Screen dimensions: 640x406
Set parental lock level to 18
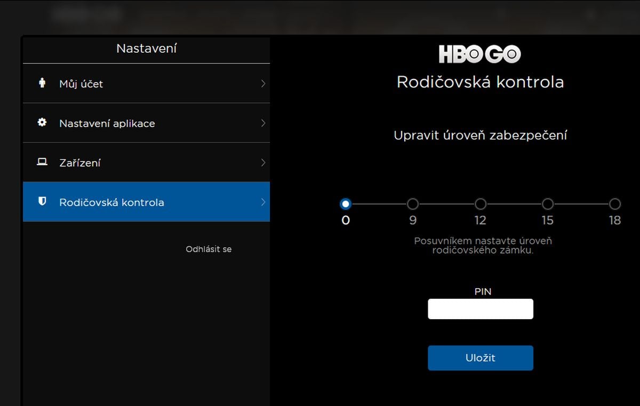[x=615, y=204]
